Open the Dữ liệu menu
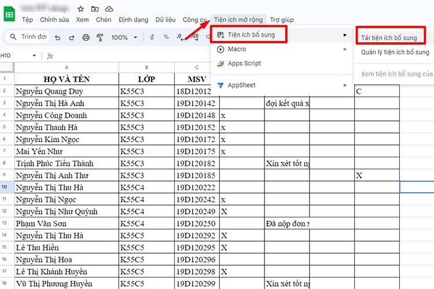Screen dimensions: 434x289 pos(165,20)
